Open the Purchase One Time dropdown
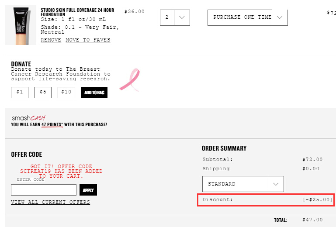The height and width of the screenshot is (227, 336). point(247,17)
